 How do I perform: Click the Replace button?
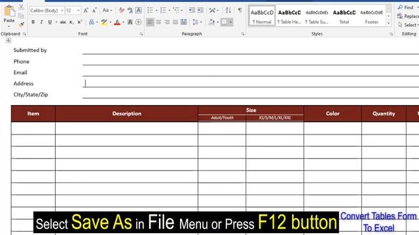click(408, 16)
